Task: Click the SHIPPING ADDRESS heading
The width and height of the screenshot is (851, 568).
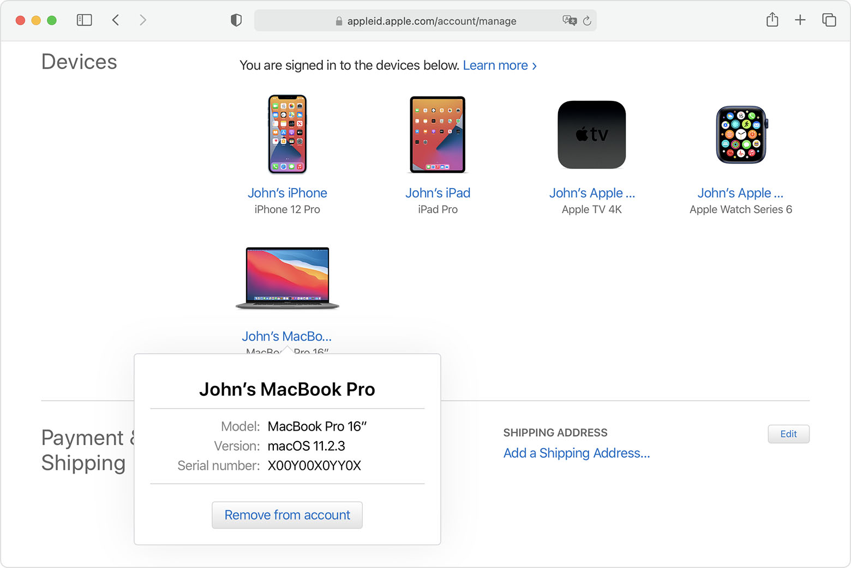Action: point(555,433)
